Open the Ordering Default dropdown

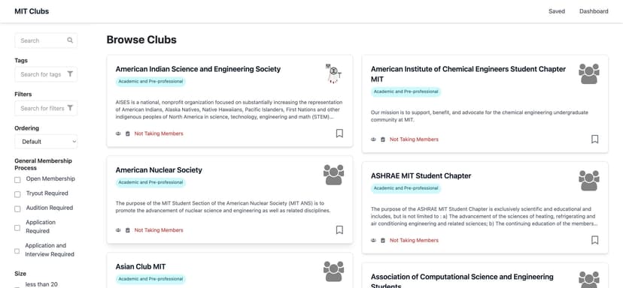[46, 142]
